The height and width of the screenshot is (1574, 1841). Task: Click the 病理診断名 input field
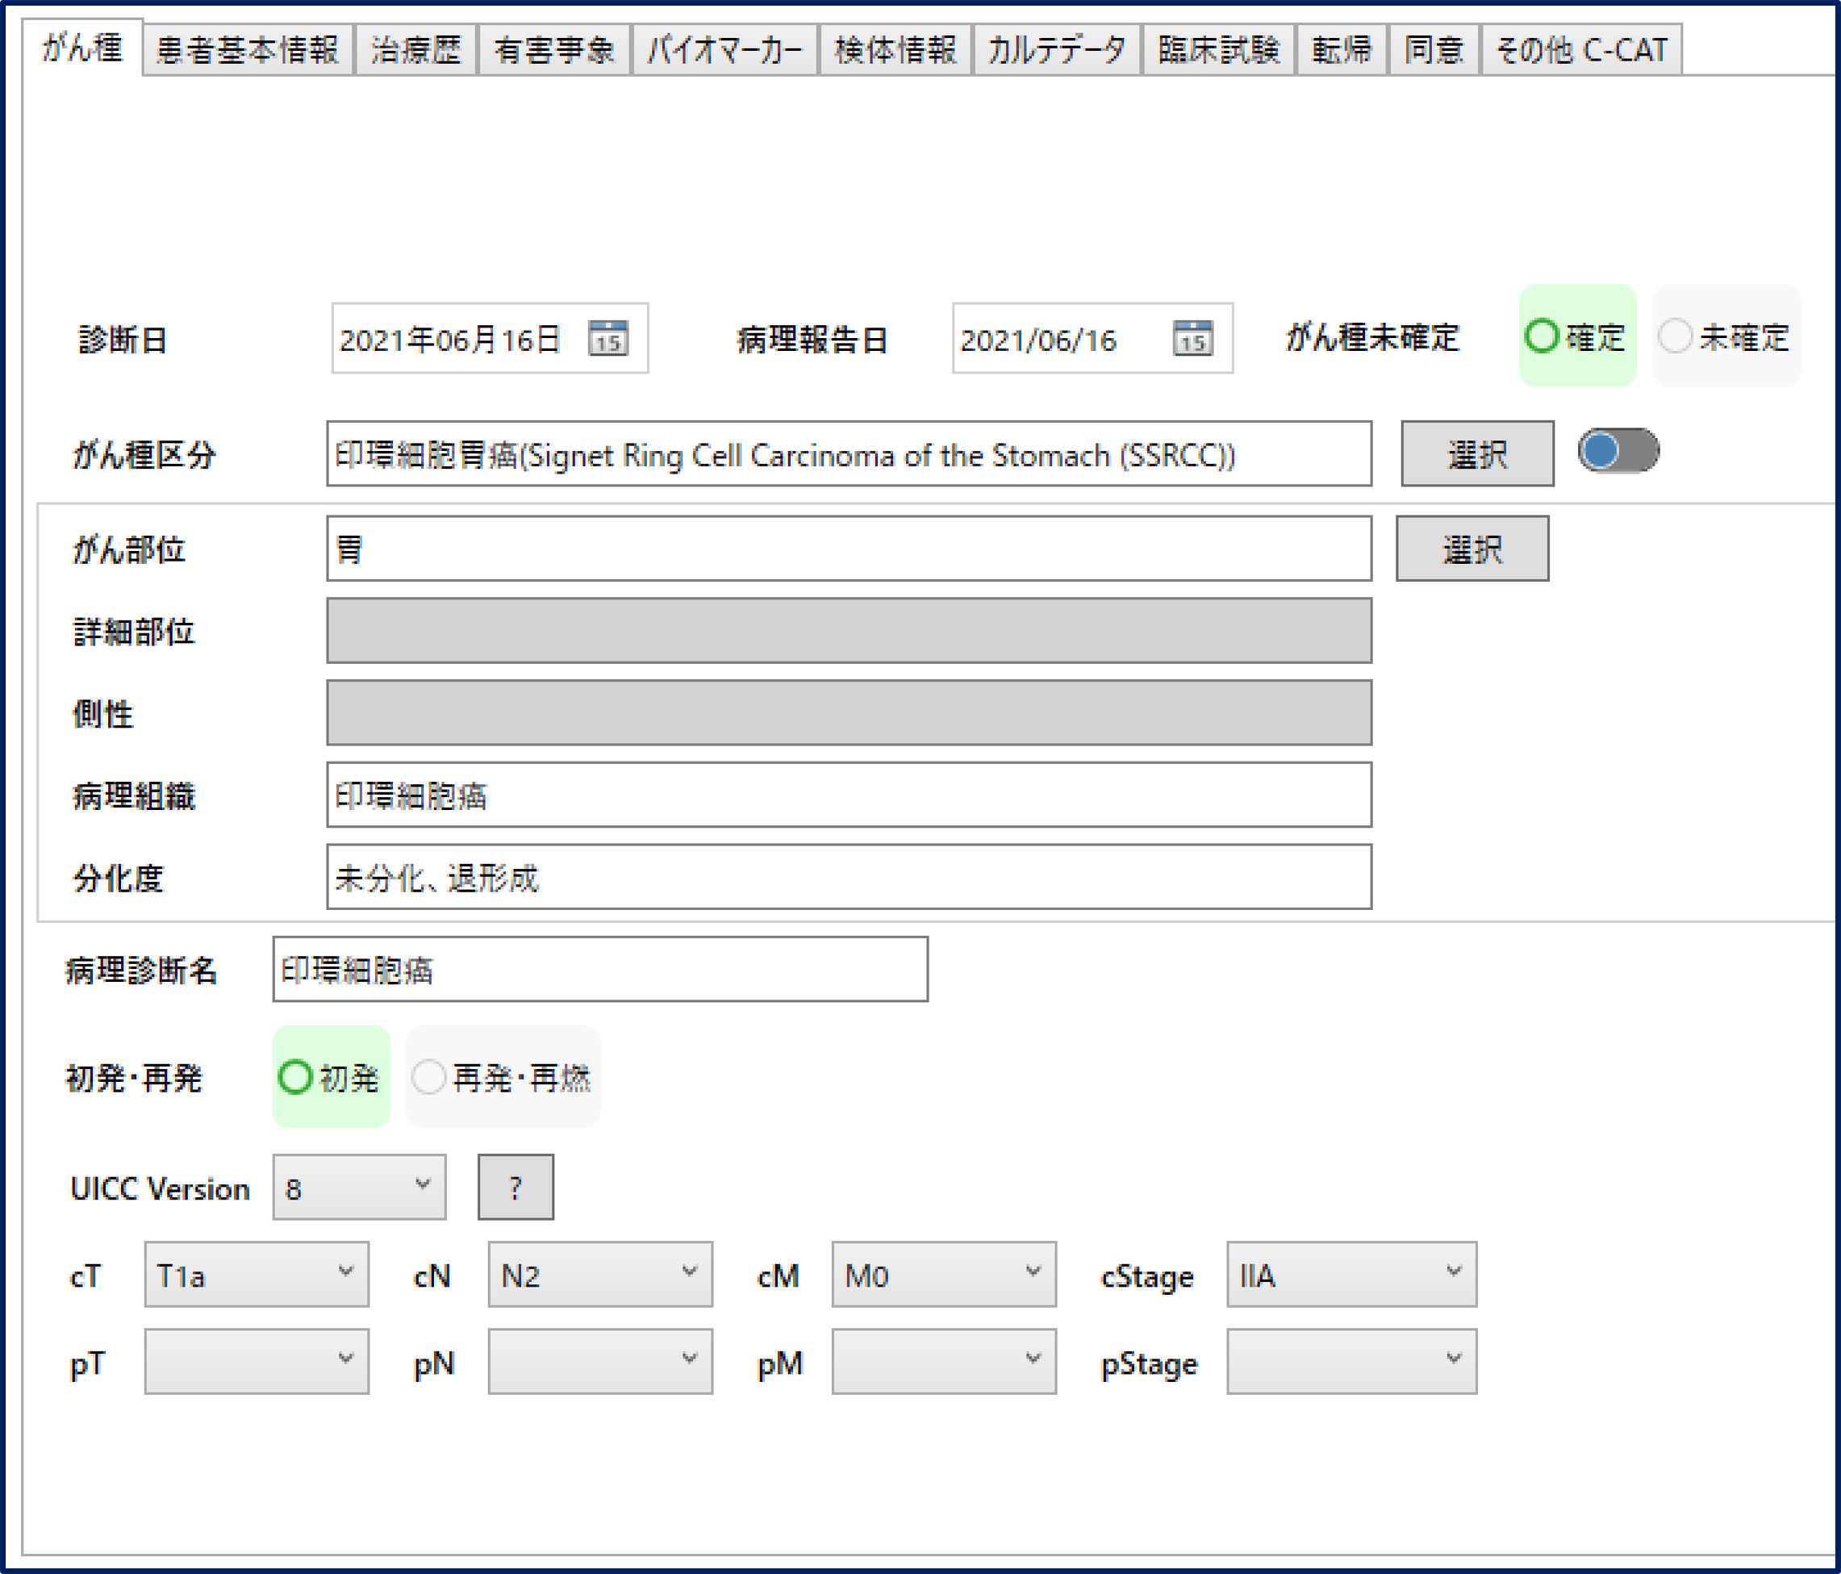[x=599, y=969]
